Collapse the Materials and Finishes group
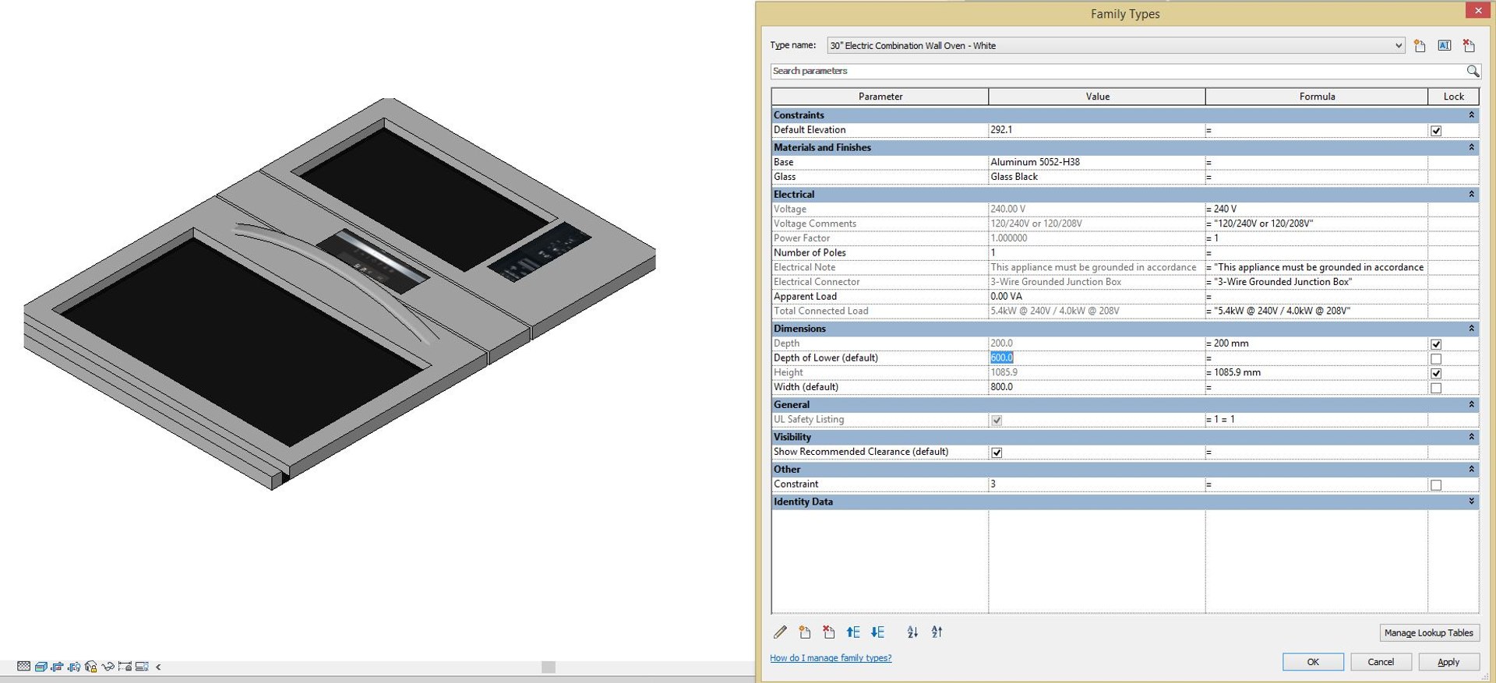 pyautogui.click(x=1471, y=147)
